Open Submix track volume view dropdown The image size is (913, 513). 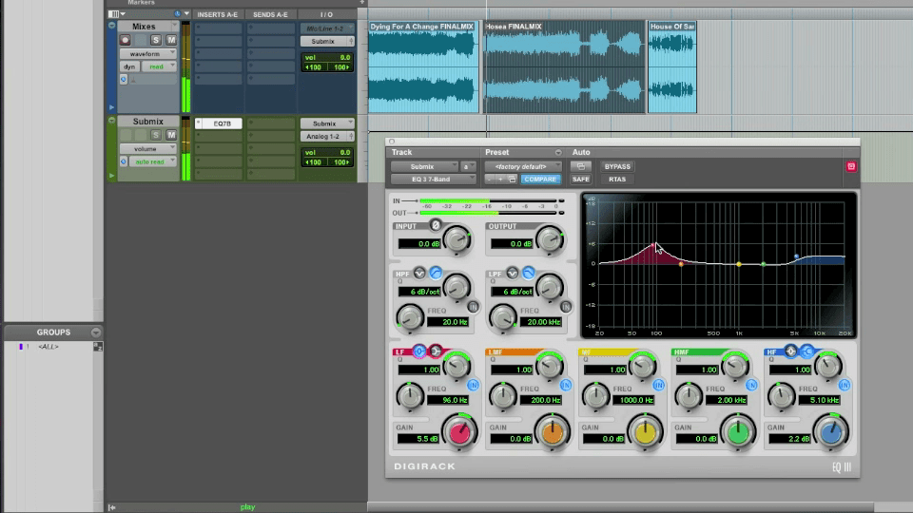tap(148, 149)
